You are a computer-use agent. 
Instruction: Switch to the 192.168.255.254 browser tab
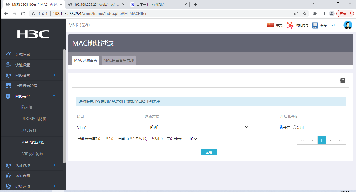click(x=96, y=4)
